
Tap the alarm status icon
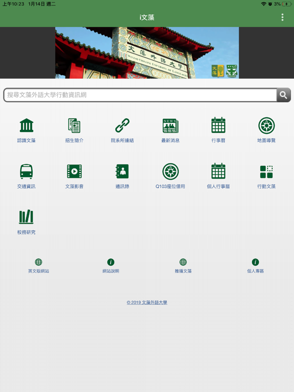[270, 4]
